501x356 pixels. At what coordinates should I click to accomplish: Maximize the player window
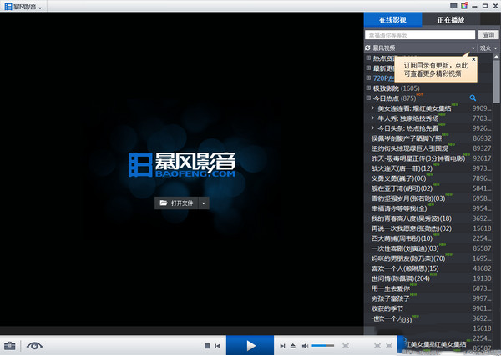coord(485,6)
